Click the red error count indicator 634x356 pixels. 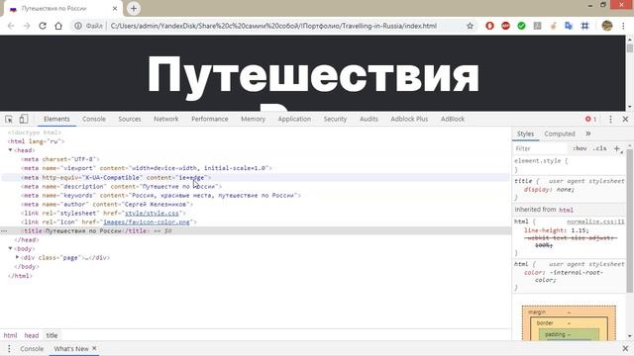[x=590, y=119]
